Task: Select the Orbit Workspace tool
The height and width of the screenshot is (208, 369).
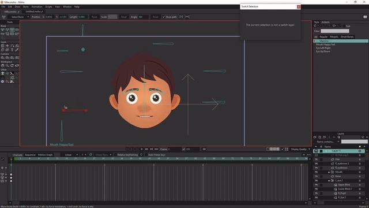Action: (17, 65)
